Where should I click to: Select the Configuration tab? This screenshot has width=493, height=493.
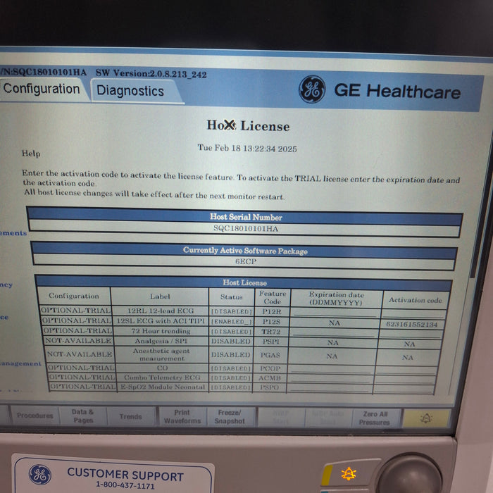coord(42,89)
